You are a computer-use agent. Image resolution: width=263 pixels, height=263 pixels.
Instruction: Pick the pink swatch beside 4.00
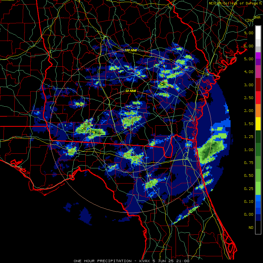coord(258,72)
